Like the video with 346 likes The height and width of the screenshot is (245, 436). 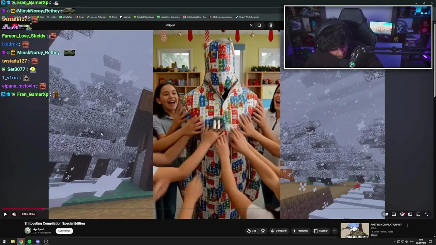[x=252, y=231]
